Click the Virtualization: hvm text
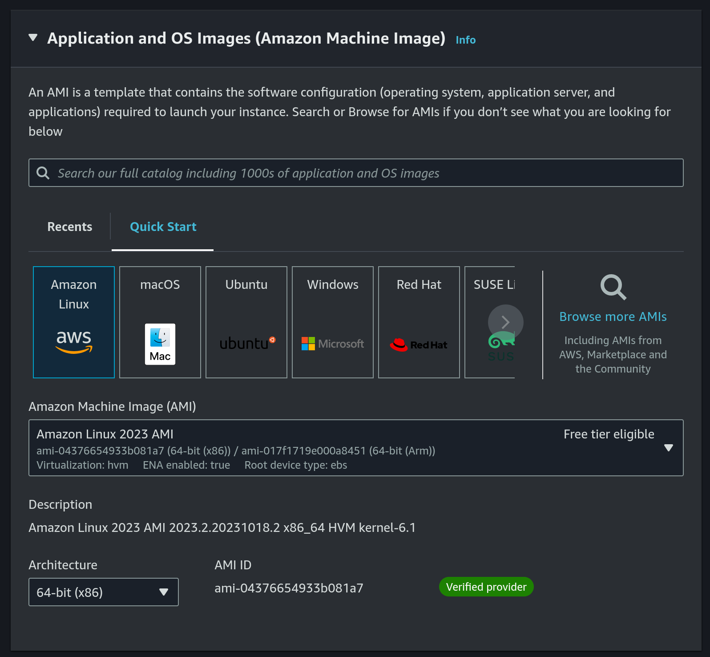Viewport: 710px width, 657px height. (82, 465)
